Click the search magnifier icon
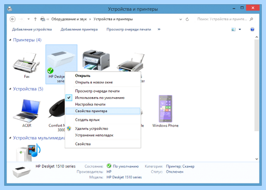Screen dimensions: 266x190 [x=251, y=19]
